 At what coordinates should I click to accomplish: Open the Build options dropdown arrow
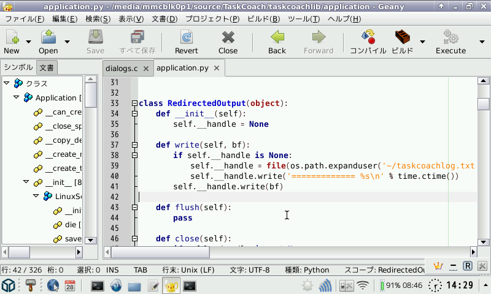point(422,42)
